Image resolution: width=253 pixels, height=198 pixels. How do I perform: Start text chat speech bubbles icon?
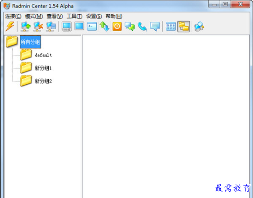tap(130, 27)
